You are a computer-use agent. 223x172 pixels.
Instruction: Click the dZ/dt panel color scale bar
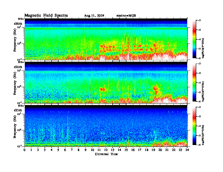click(x=194, y=126)
